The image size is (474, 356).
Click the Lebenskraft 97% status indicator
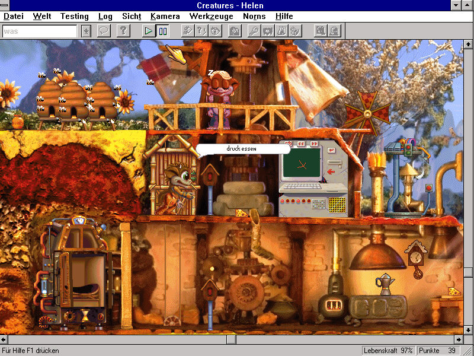point(388,351)
